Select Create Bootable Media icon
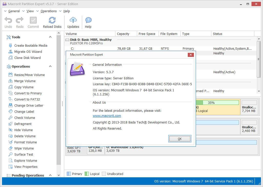Screen dimensions: 263x187 point(10,45)
